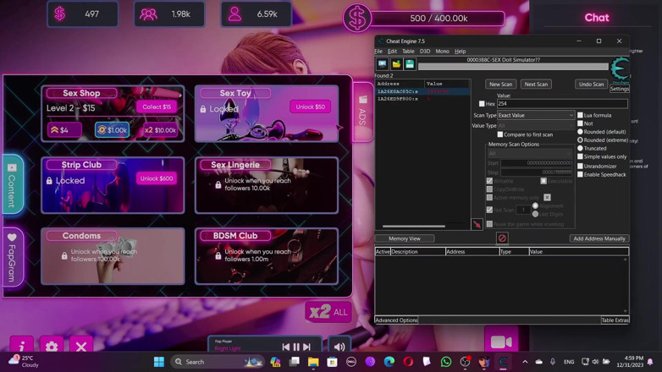Toggle the Not checkbox

(x=580, y=123)
